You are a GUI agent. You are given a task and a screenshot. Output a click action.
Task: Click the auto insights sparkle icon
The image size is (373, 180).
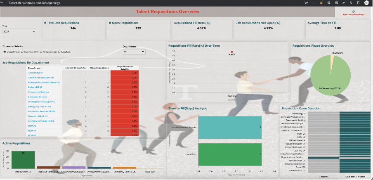coord(344,3)
